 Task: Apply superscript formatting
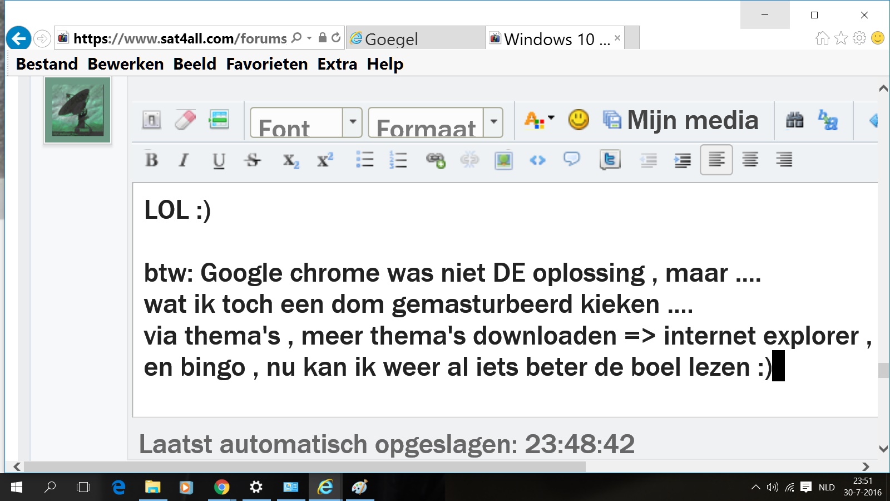[325, 160]
